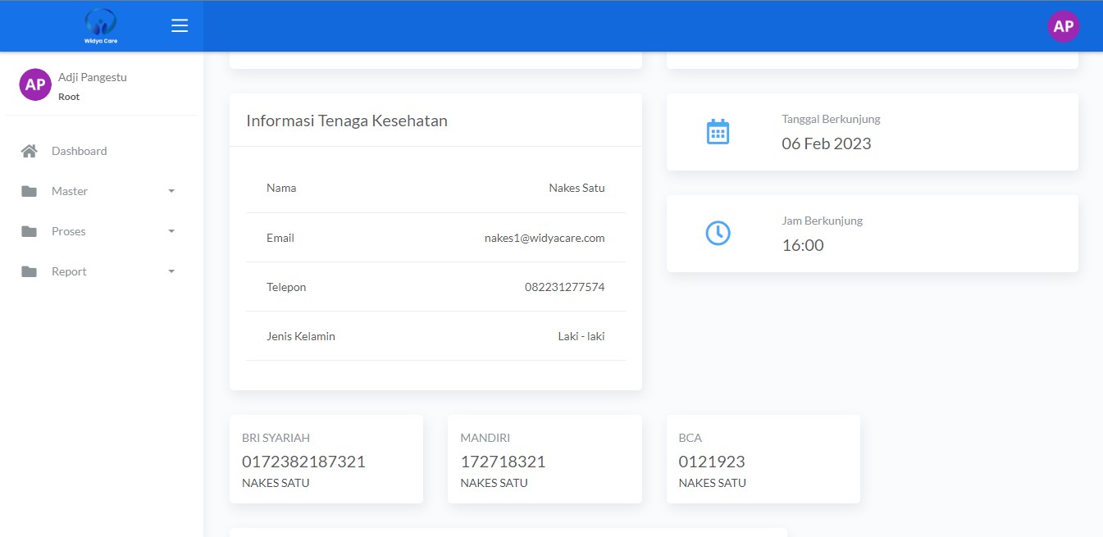Click the Widya Care logo
This screenshot has width=1103, height=537.
pyautogui.click(x=100, y=26)
